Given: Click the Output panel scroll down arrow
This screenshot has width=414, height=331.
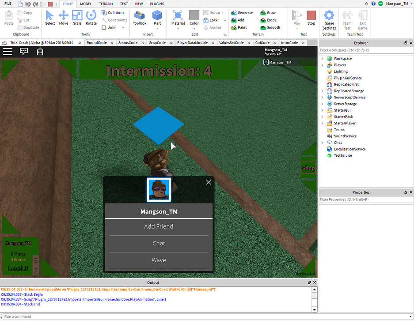Looking at the screenshot, I should [314, 309].
